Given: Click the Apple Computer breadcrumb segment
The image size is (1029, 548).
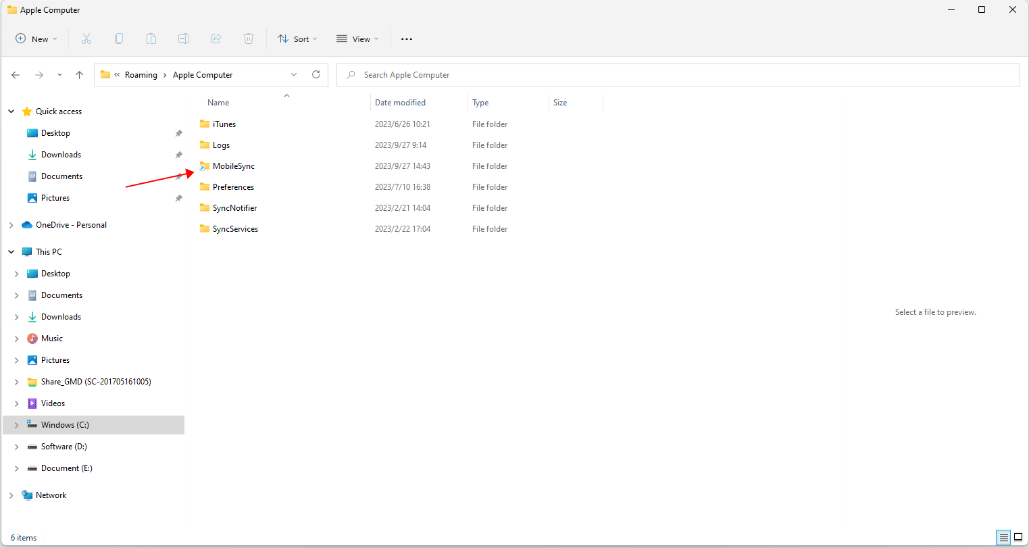Looking at the screenshot, I should pos(203,75).
